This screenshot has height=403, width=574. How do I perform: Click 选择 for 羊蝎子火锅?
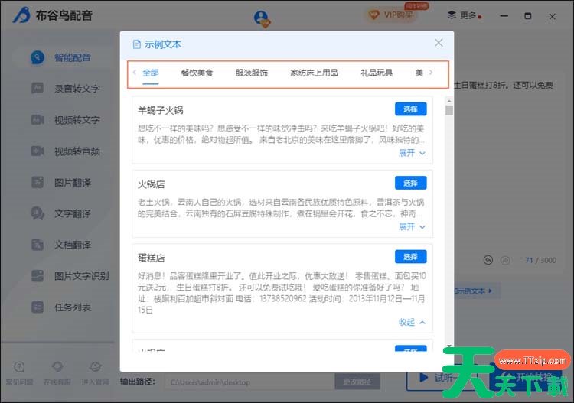411,109
